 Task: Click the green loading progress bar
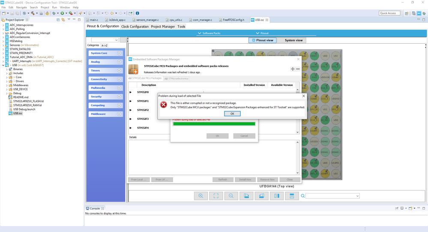tap(214, 124)
